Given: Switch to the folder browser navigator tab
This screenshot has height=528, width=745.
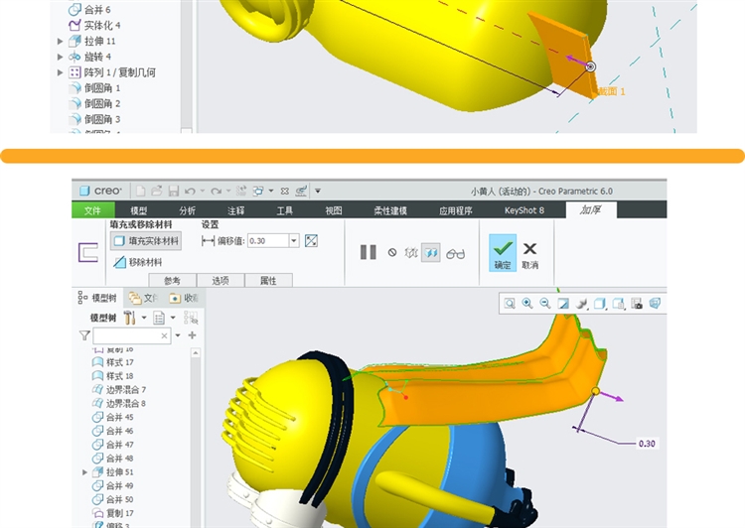Looking at the screenshot, I should [143, 298].
